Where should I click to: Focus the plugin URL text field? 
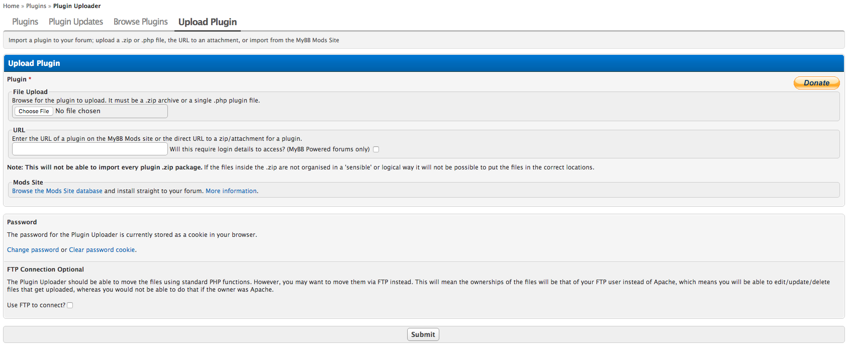[x=89, y=149]
